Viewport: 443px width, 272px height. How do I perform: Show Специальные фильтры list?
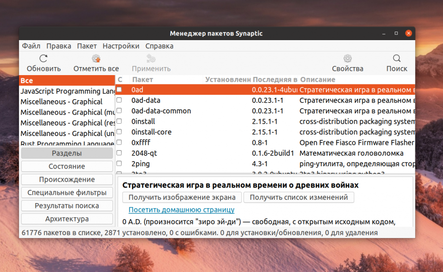click(67, 193)
